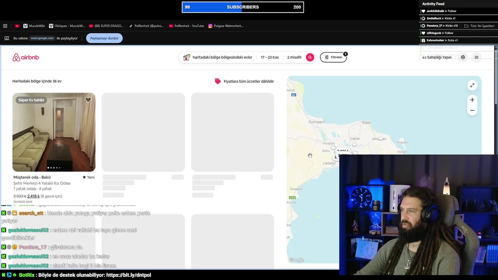Click Paylaşmayı durdur to stop sharing
Viewport: 498px width, 280px height.
[x=104, y=38]
